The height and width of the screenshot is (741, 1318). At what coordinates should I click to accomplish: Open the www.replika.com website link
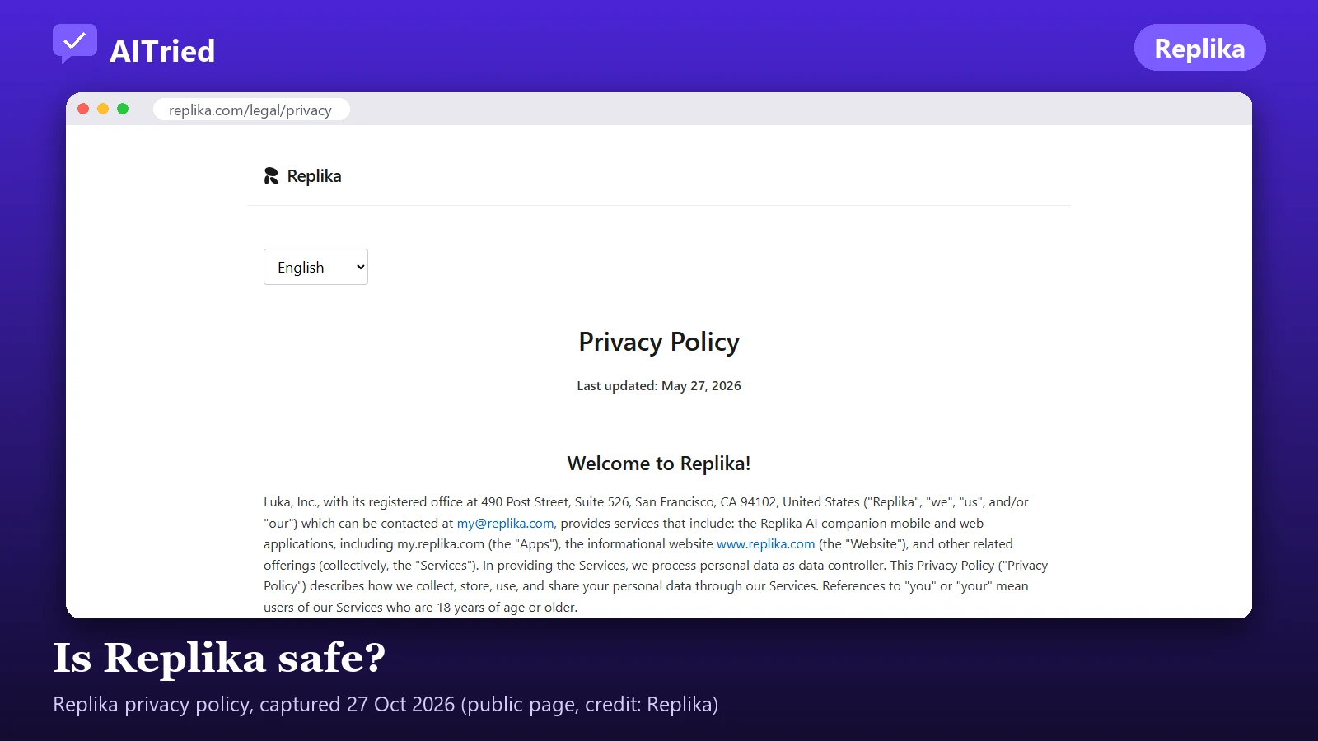click(x=765, y=544)
